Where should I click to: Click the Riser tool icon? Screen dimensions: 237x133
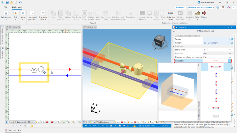coord(163,13)
